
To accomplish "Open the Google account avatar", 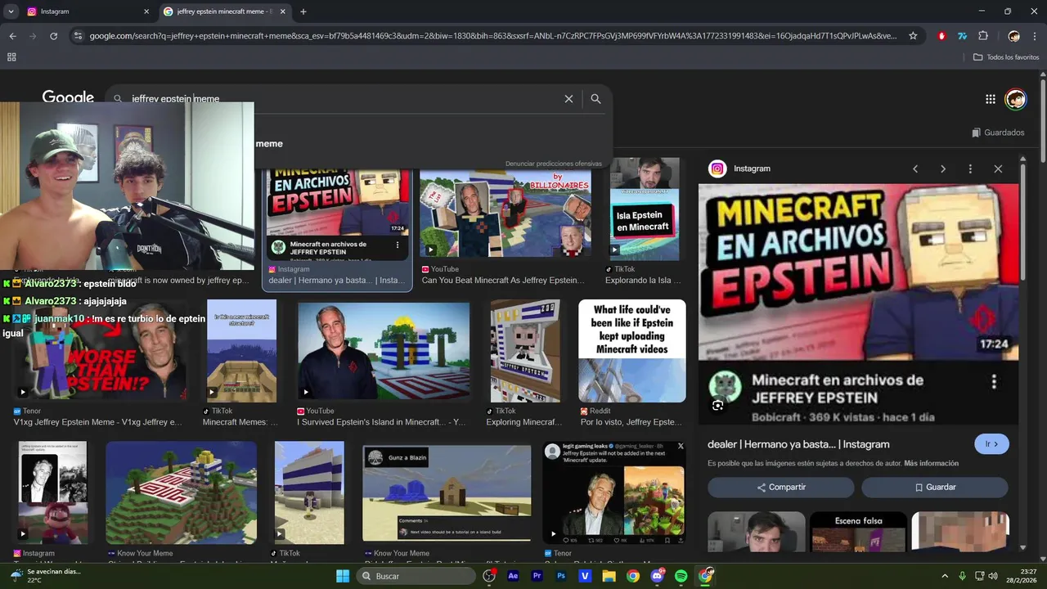I will tap(1016, 99).
